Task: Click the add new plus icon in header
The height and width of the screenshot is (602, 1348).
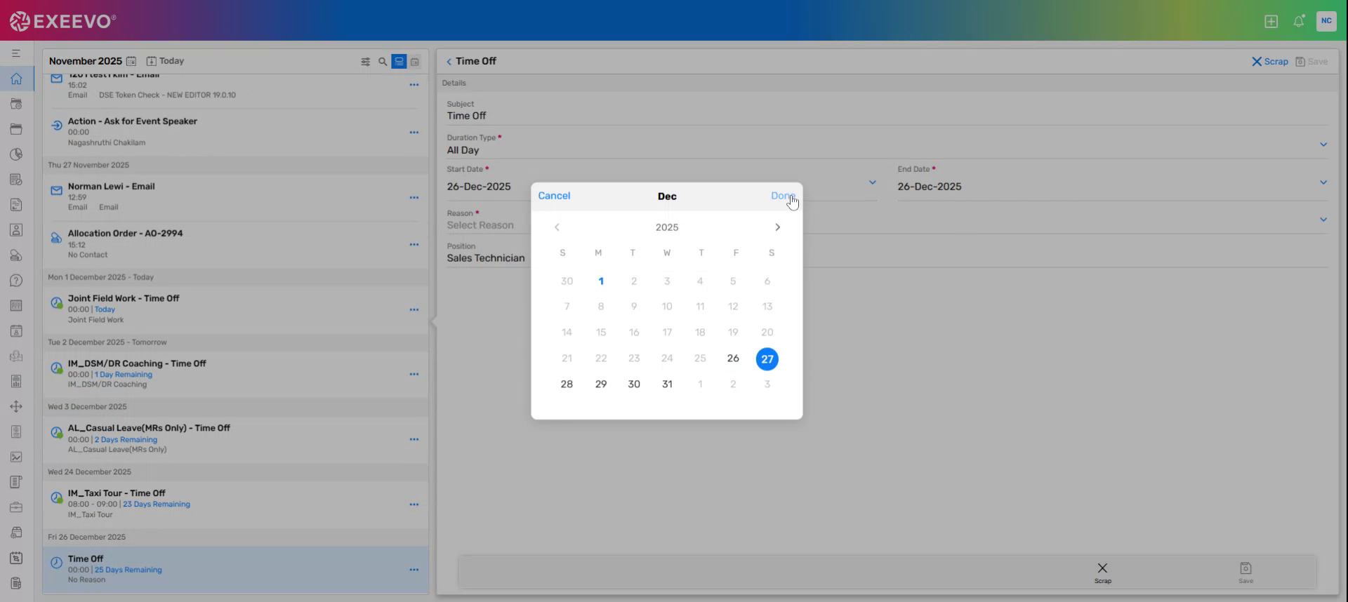Action: tap(1271, 21)
